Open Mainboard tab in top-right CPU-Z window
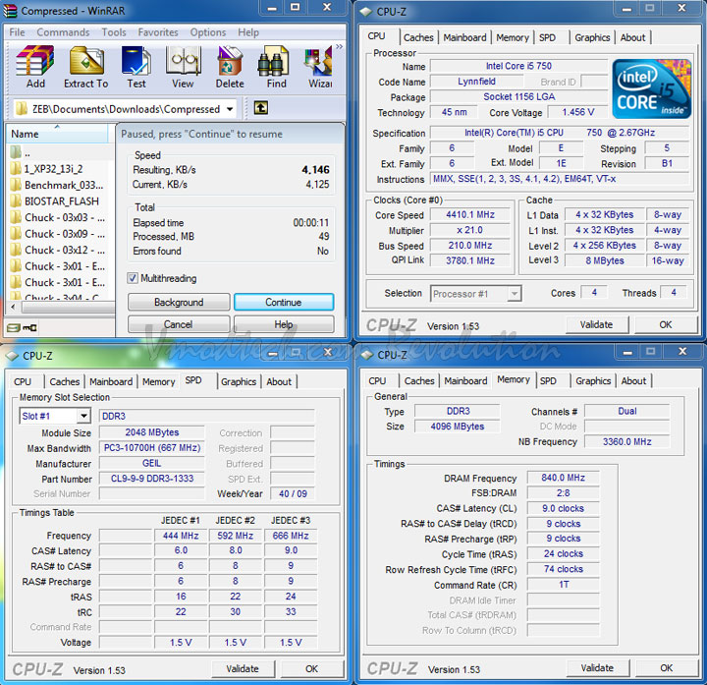 [464, 37]
